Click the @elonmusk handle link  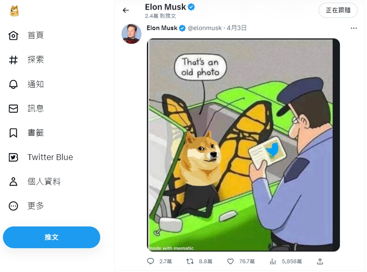[205, 28]
